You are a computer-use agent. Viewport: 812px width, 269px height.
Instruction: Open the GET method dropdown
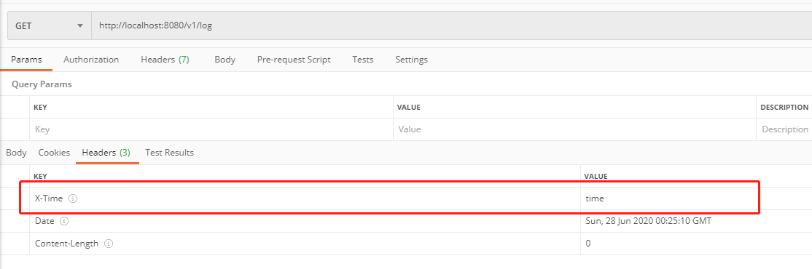pyautogui.click(x=49, y=25)
